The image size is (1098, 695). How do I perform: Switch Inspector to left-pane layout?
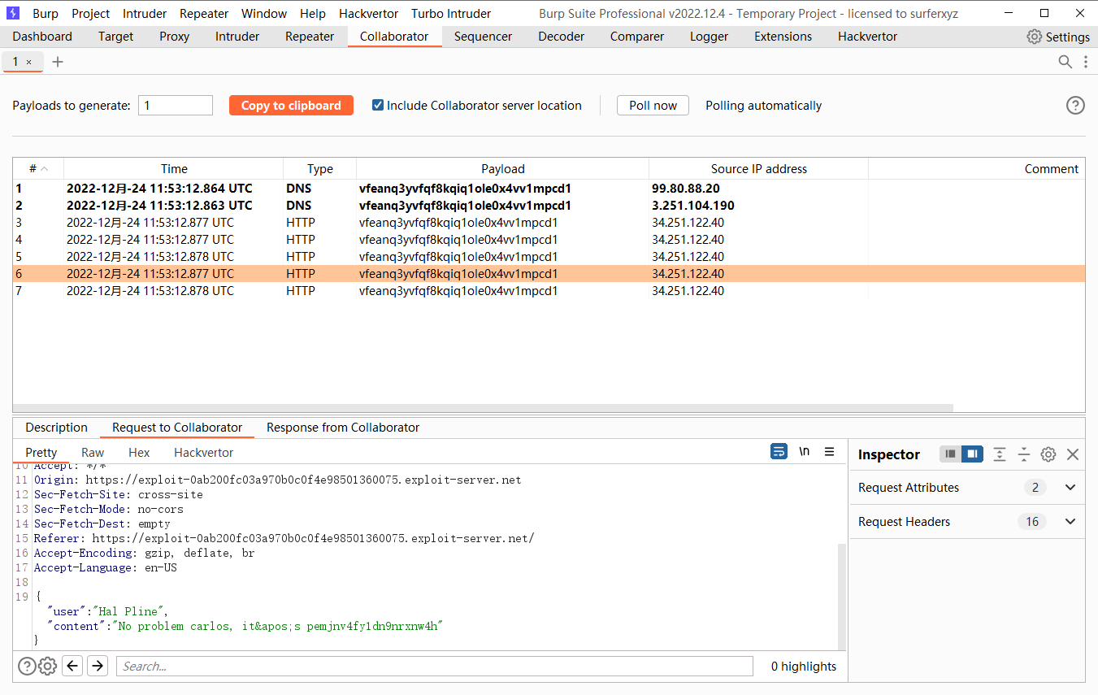point(949,454)
